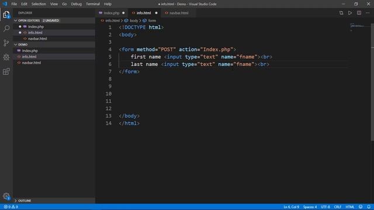Click the closing html tag on line 14

pos(129,123)
